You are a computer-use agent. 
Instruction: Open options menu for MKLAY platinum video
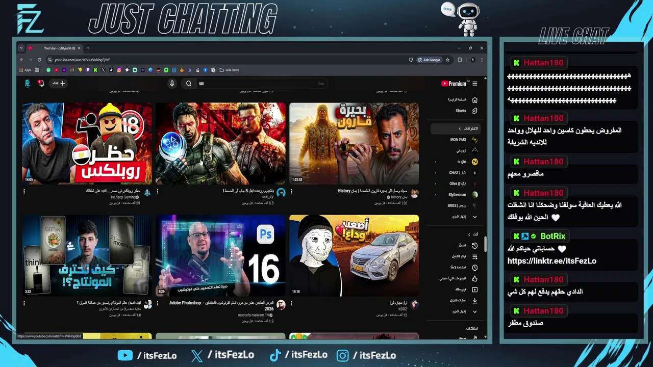click(x=158, y=192)
